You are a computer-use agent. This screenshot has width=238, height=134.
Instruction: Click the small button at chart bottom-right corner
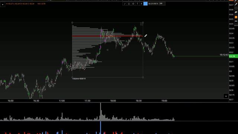(226, 96)
